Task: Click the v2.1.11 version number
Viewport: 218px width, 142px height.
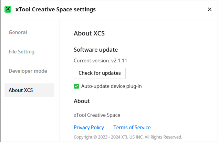Action: 120,61
